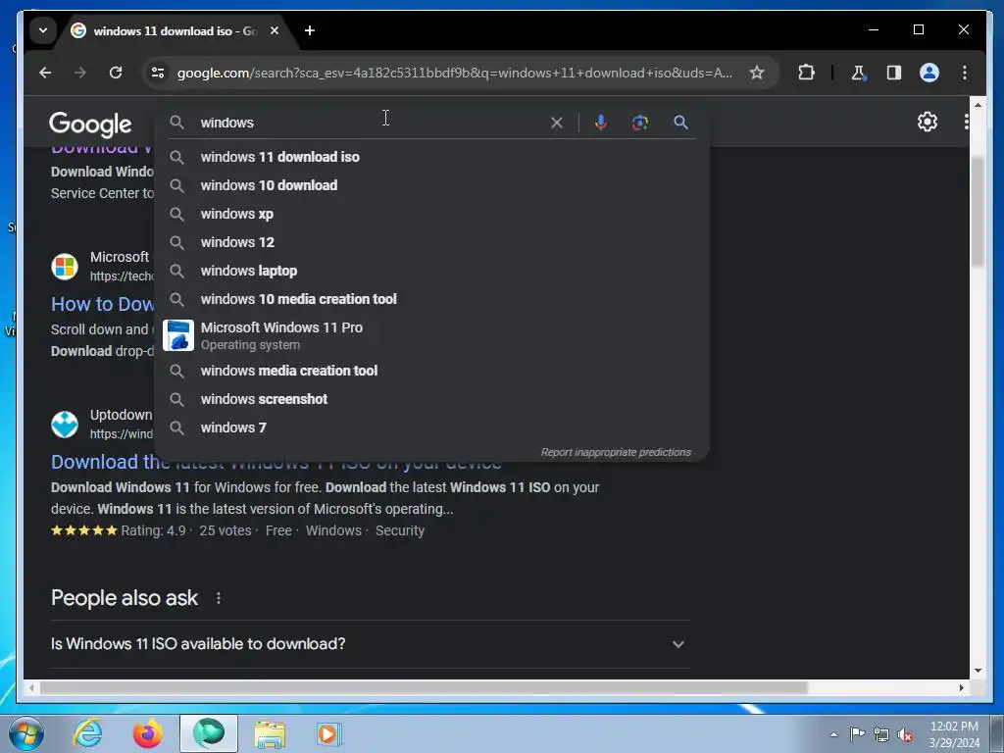
Task: Open the taskbar clock showing 12:02 PM
Action: pyautogui.click(x=954, y=734)
